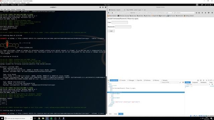Open the Windows notification center icon
214x120 pixels.
tap(211, 119)
